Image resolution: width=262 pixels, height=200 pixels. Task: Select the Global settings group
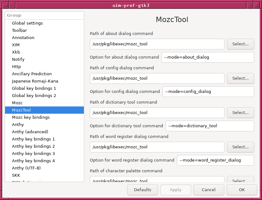[27, 23]
